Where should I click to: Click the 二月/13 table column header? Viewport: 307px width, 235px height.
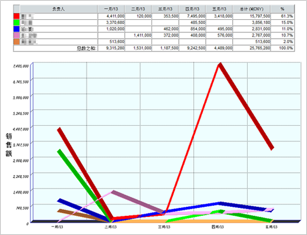[x=138, y=9]
